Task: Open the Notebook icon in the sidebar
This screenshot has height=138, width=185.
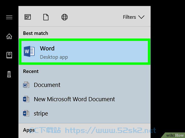Action: (x=9, y=55)
